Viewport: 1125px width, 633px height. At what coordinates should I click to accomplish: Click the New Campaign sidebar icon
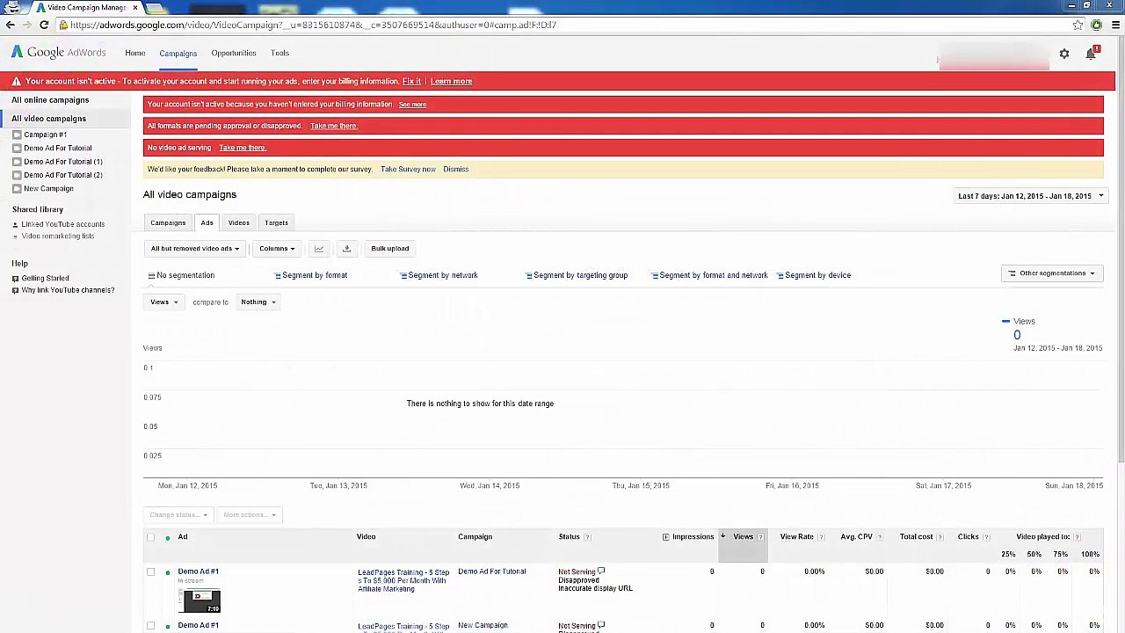[17, 188]
